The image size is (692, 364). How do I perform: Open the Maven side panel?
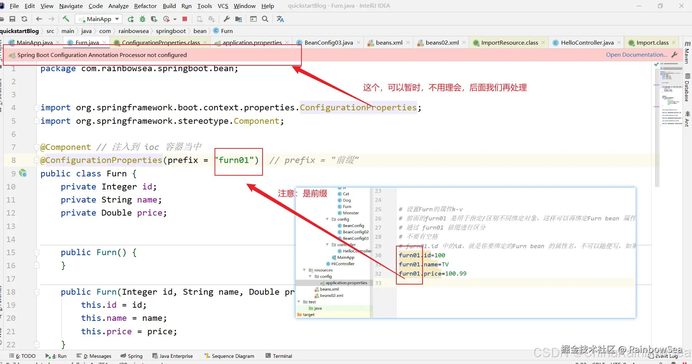(x=687, y=52)
